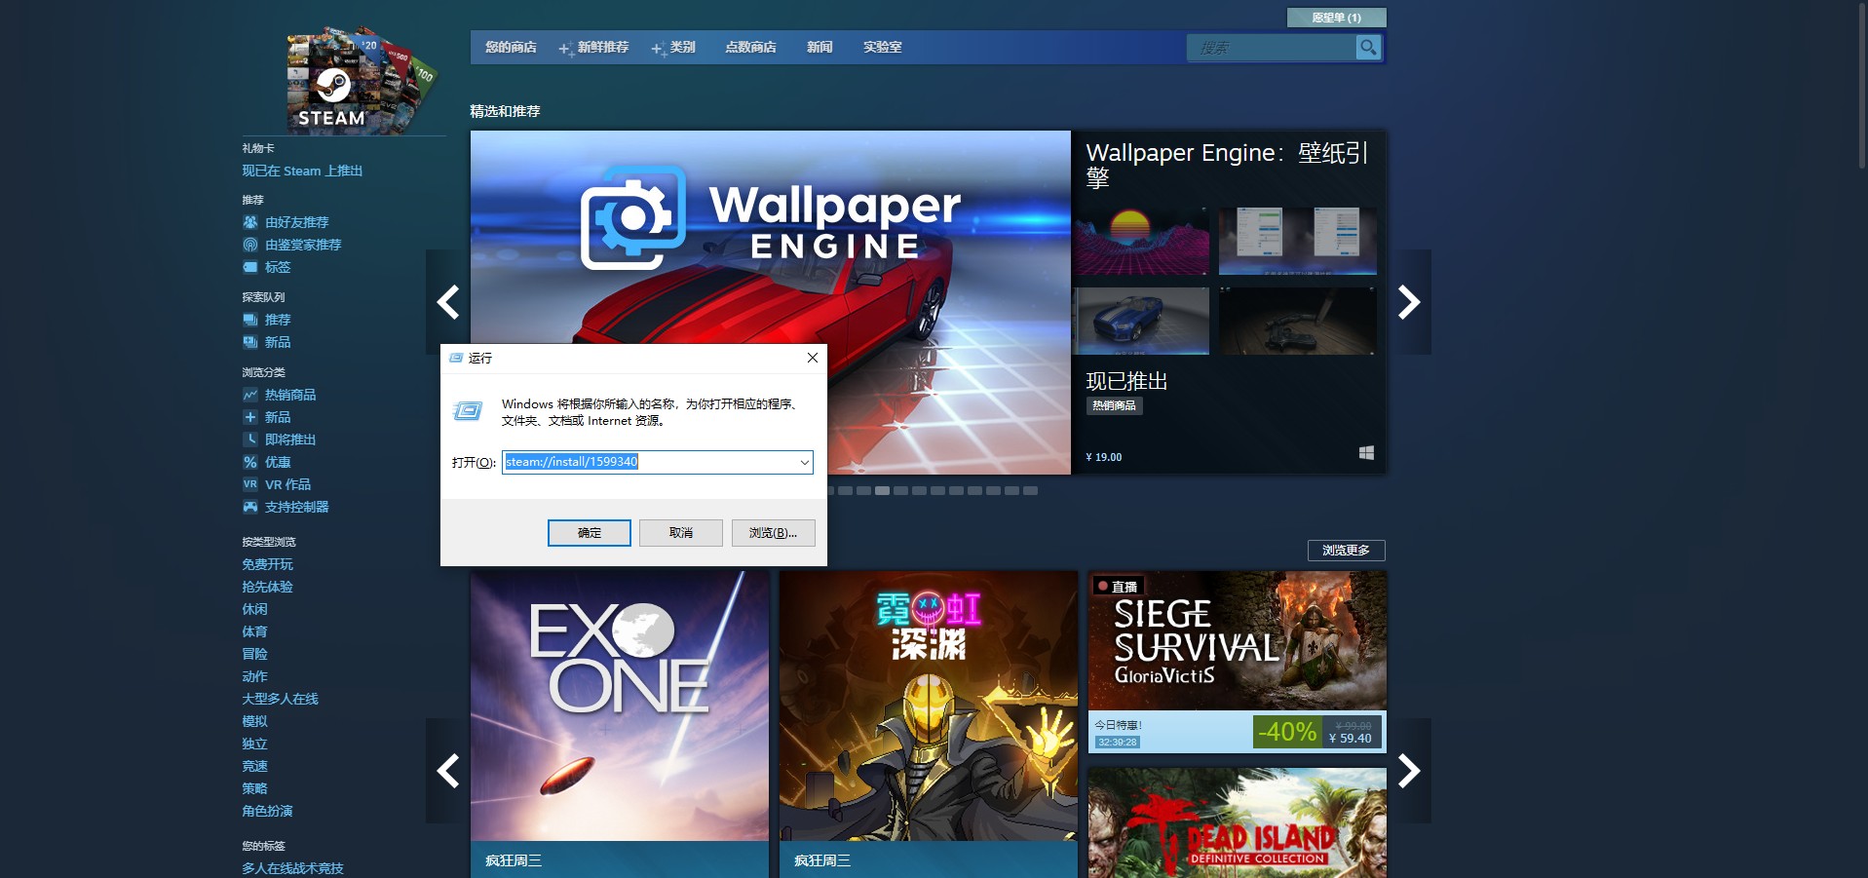Click 冒险 genre link
The height and width of the screenshot is (878, 1868).
255,654
